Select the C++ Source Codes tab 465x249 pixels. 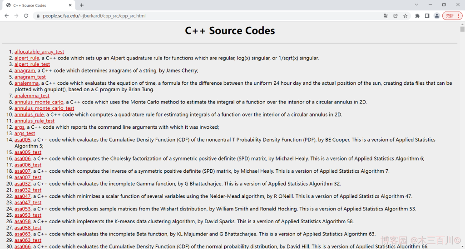36,5
